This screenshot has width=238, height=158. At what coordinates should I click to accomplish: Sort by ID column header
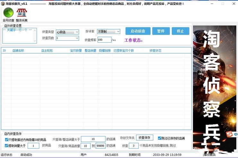[4, 51]
